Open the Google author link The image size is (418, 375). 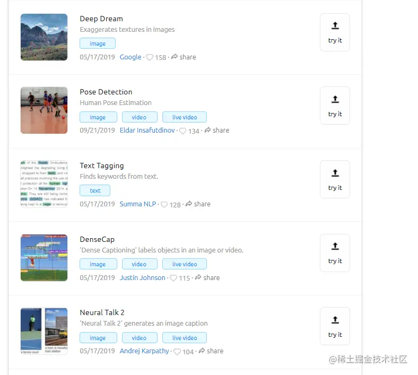point(130,57)
